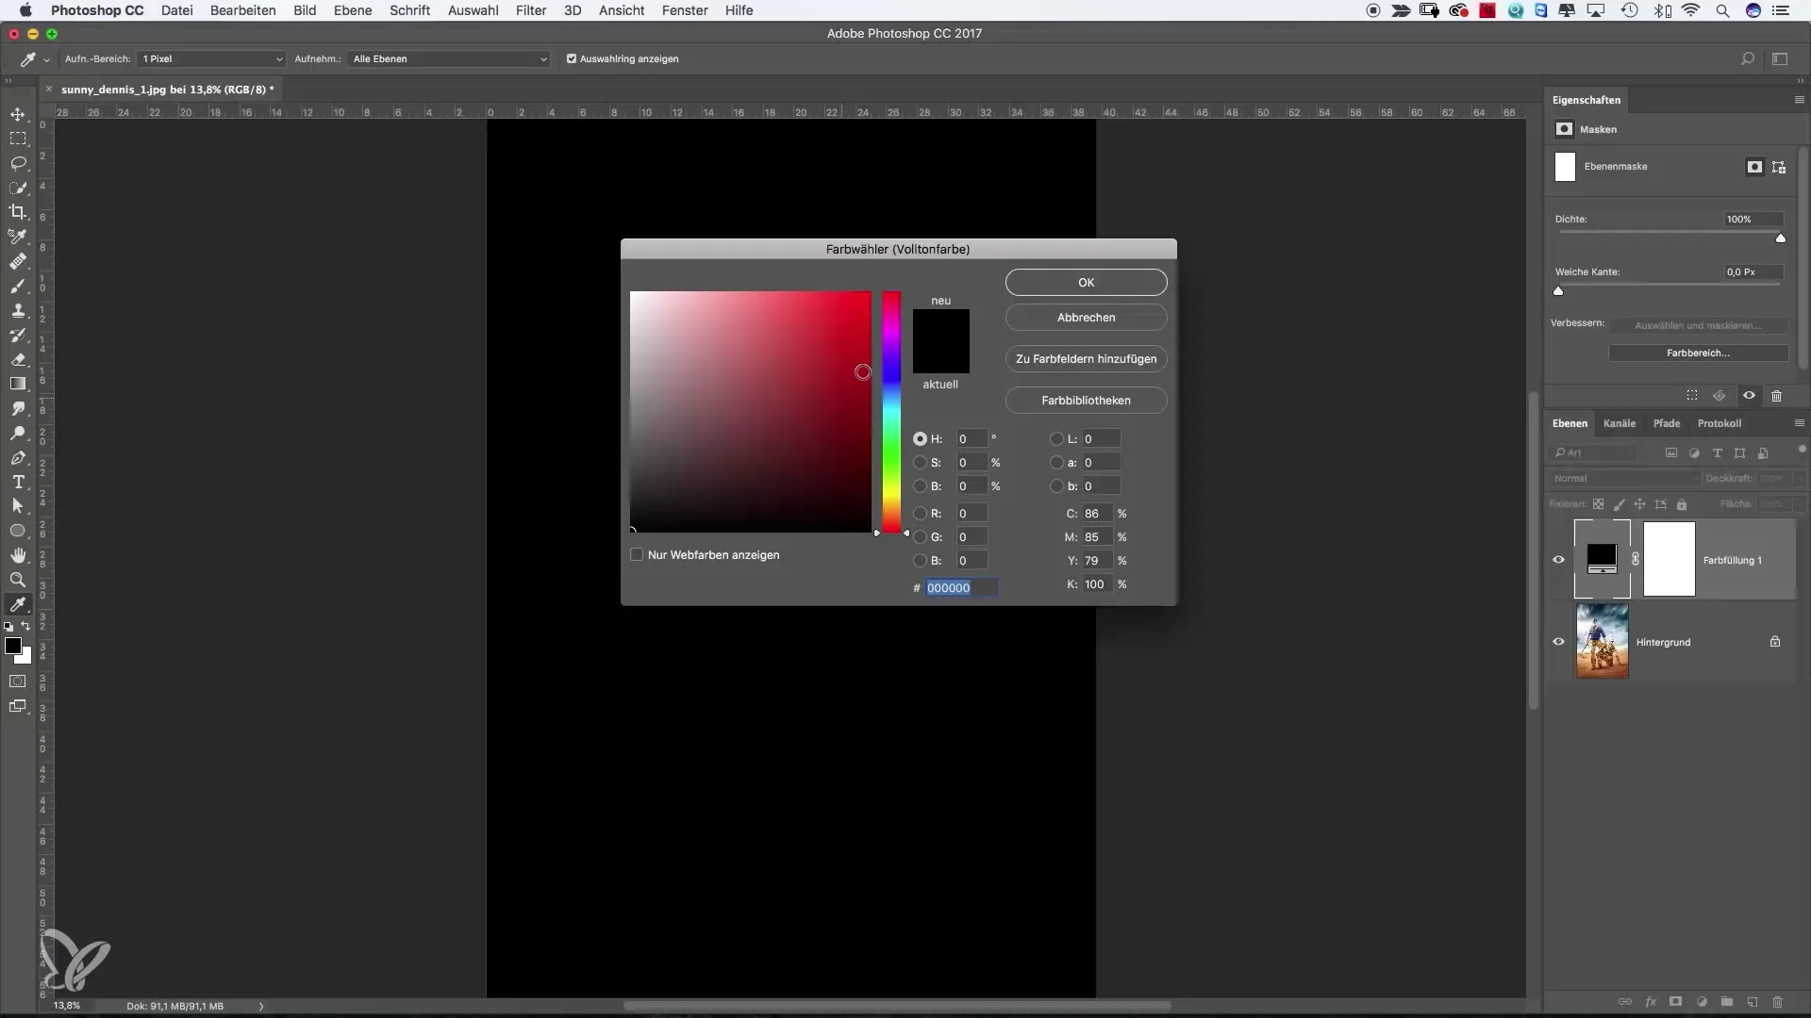Hide the Hintergrund layer
1811x1018 pixels.
1558,642
